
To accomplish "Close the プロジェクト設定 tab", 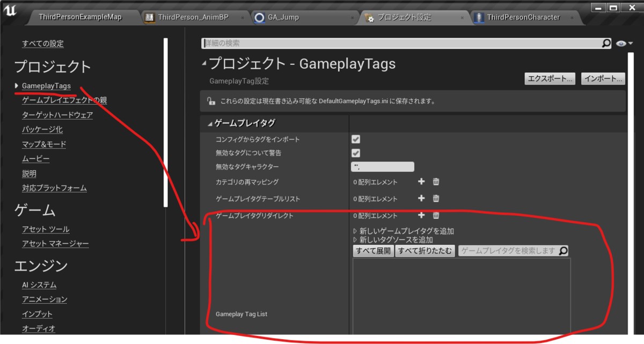I will [462, 18].
